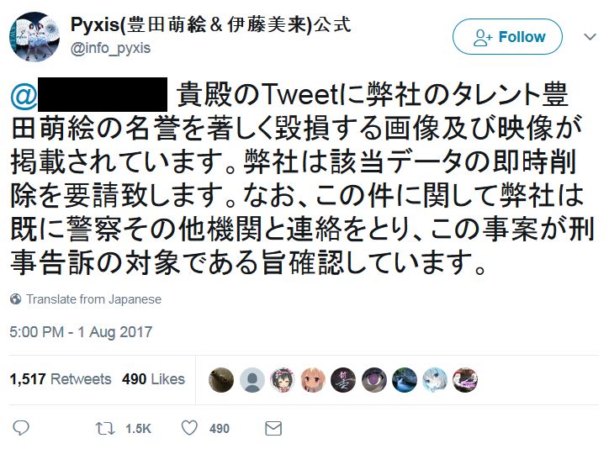Open the Pyxis(豊田萌絵＆伊藤美来)公式 display name
Viewport: 609px width, 449px height.
210,25
